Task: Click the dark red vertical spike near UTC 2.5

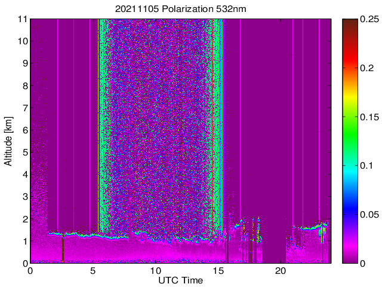Action: point(63,249)
